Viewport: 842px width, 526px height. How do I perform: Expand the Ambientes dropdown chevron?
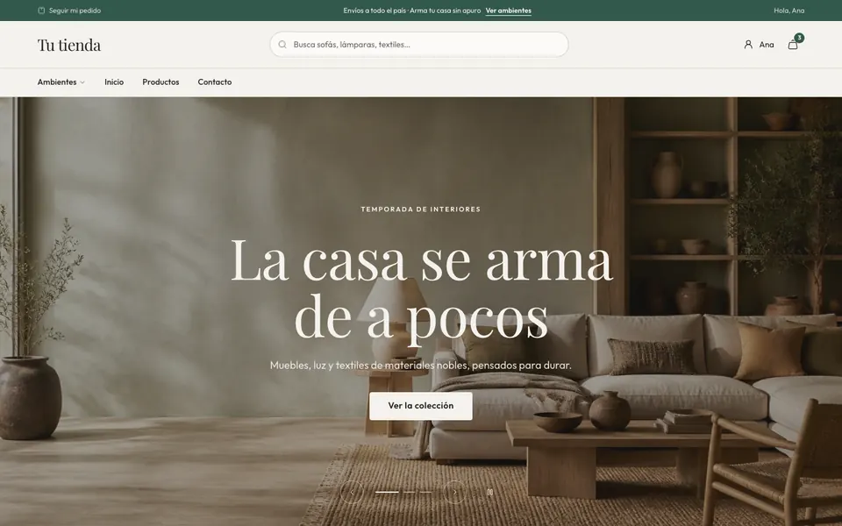[82, 82]
